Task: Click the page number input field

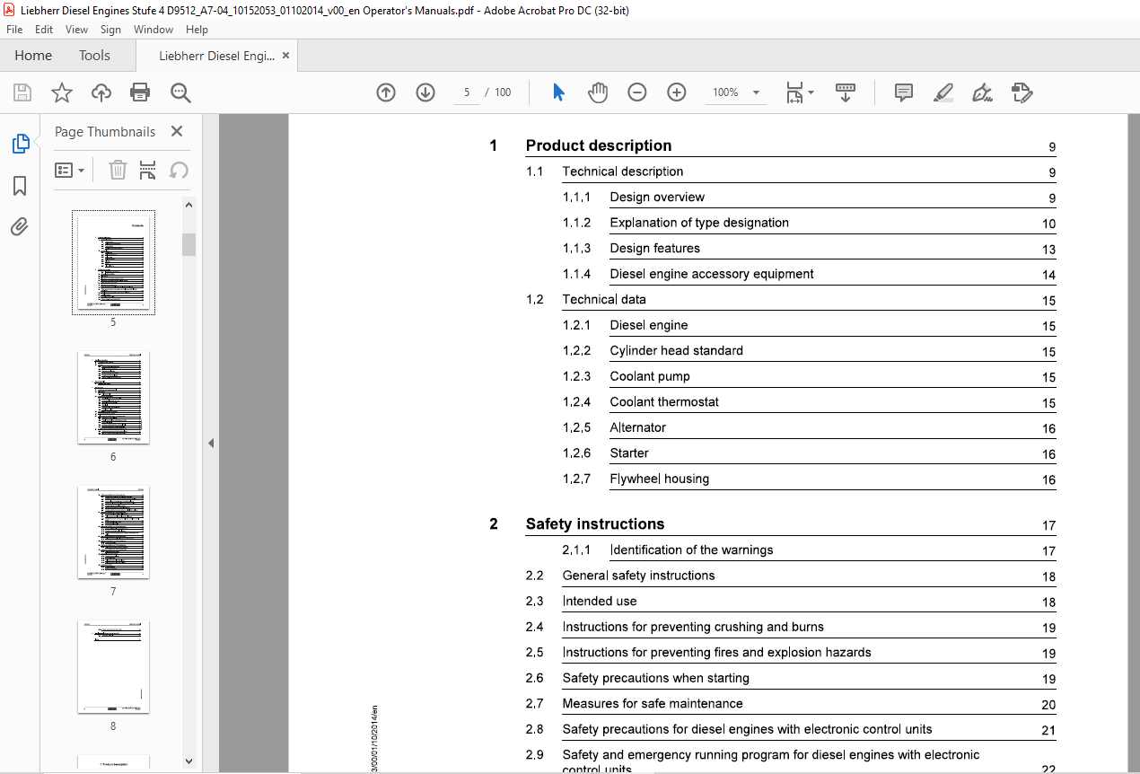Action: 467,92
